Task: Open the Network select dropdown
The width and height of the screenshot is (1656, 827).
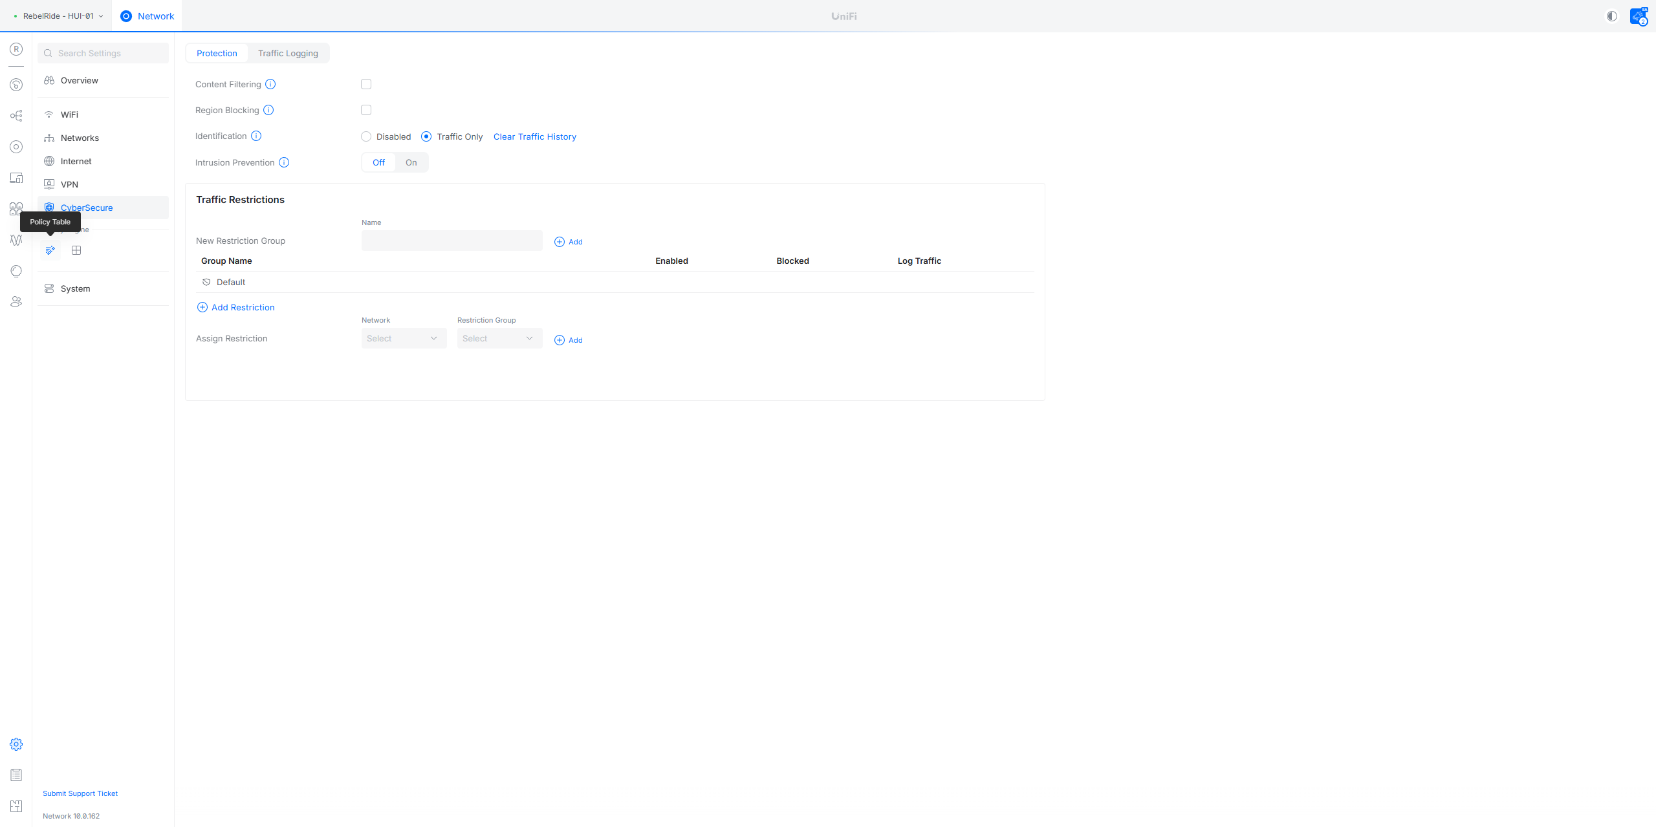Action: (x=404, y=338)
